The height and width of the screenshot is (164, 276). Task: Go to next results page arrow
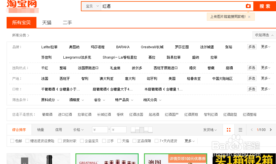(x=271, y=130)
